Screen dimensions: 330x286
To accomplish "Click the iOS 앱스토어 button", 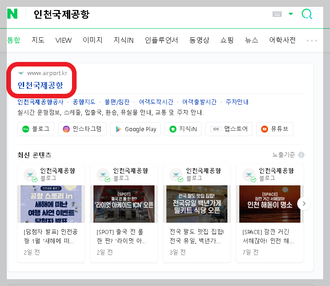I will click(x=229, y=129).
